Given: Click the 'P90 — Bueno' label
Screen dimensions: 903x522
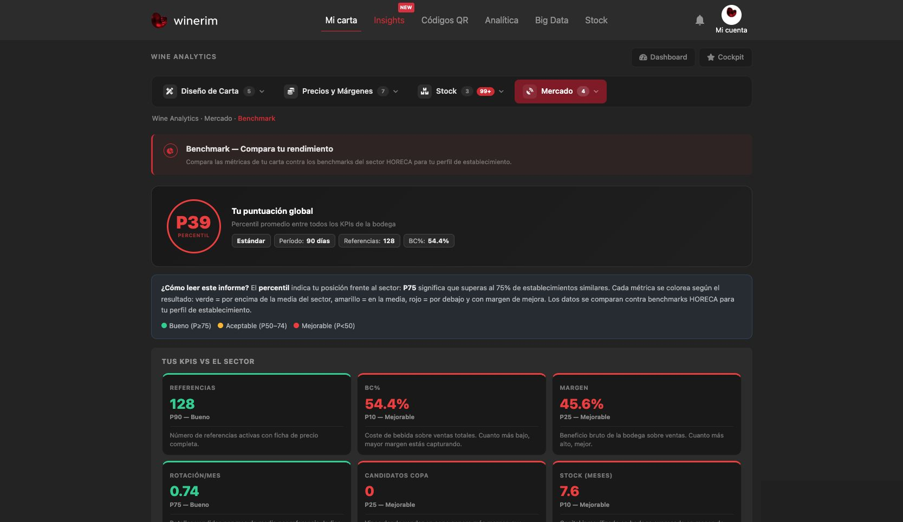Looking at the screenshot, I should (190, 417).
